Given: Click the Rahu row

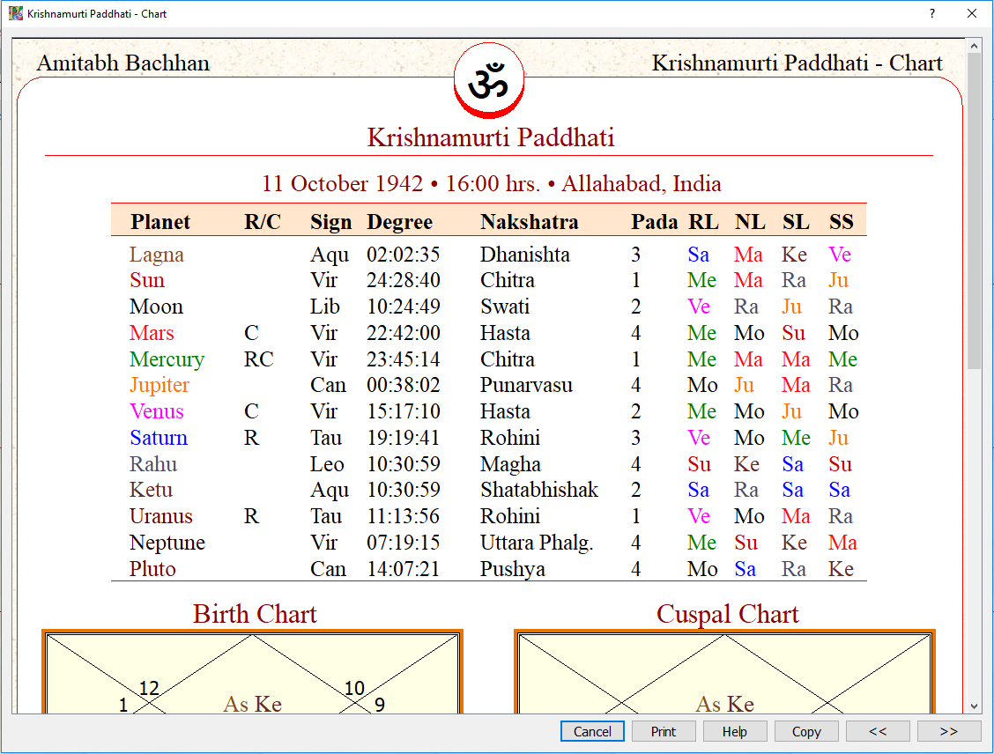Looking at the screenshot, I should (x=155, y=464).
